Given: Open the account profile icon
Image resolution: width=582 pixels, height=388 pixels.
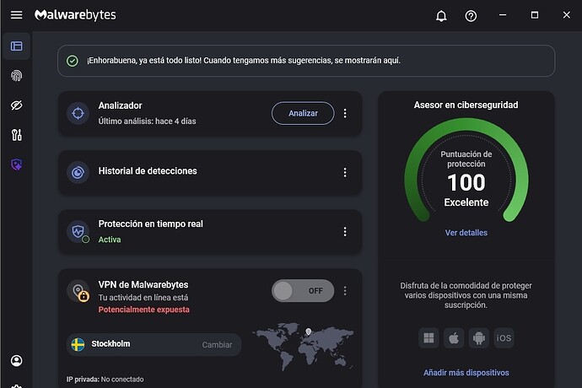Looking at the screenshot, I should (16, 360).
